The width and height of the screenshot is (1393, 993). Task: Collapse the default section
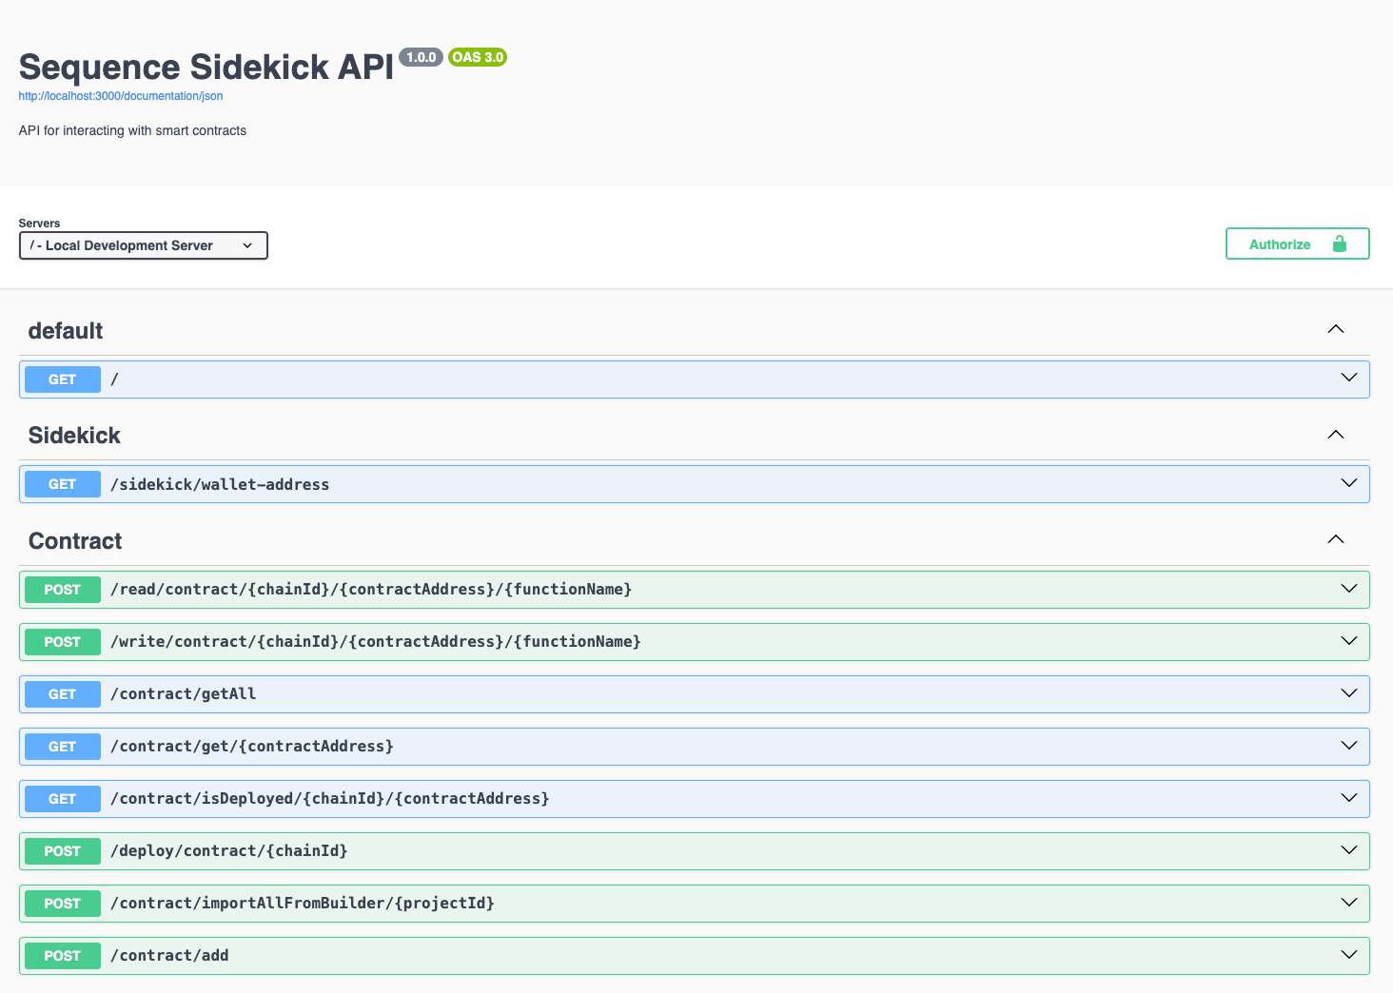pos(1336,329)
